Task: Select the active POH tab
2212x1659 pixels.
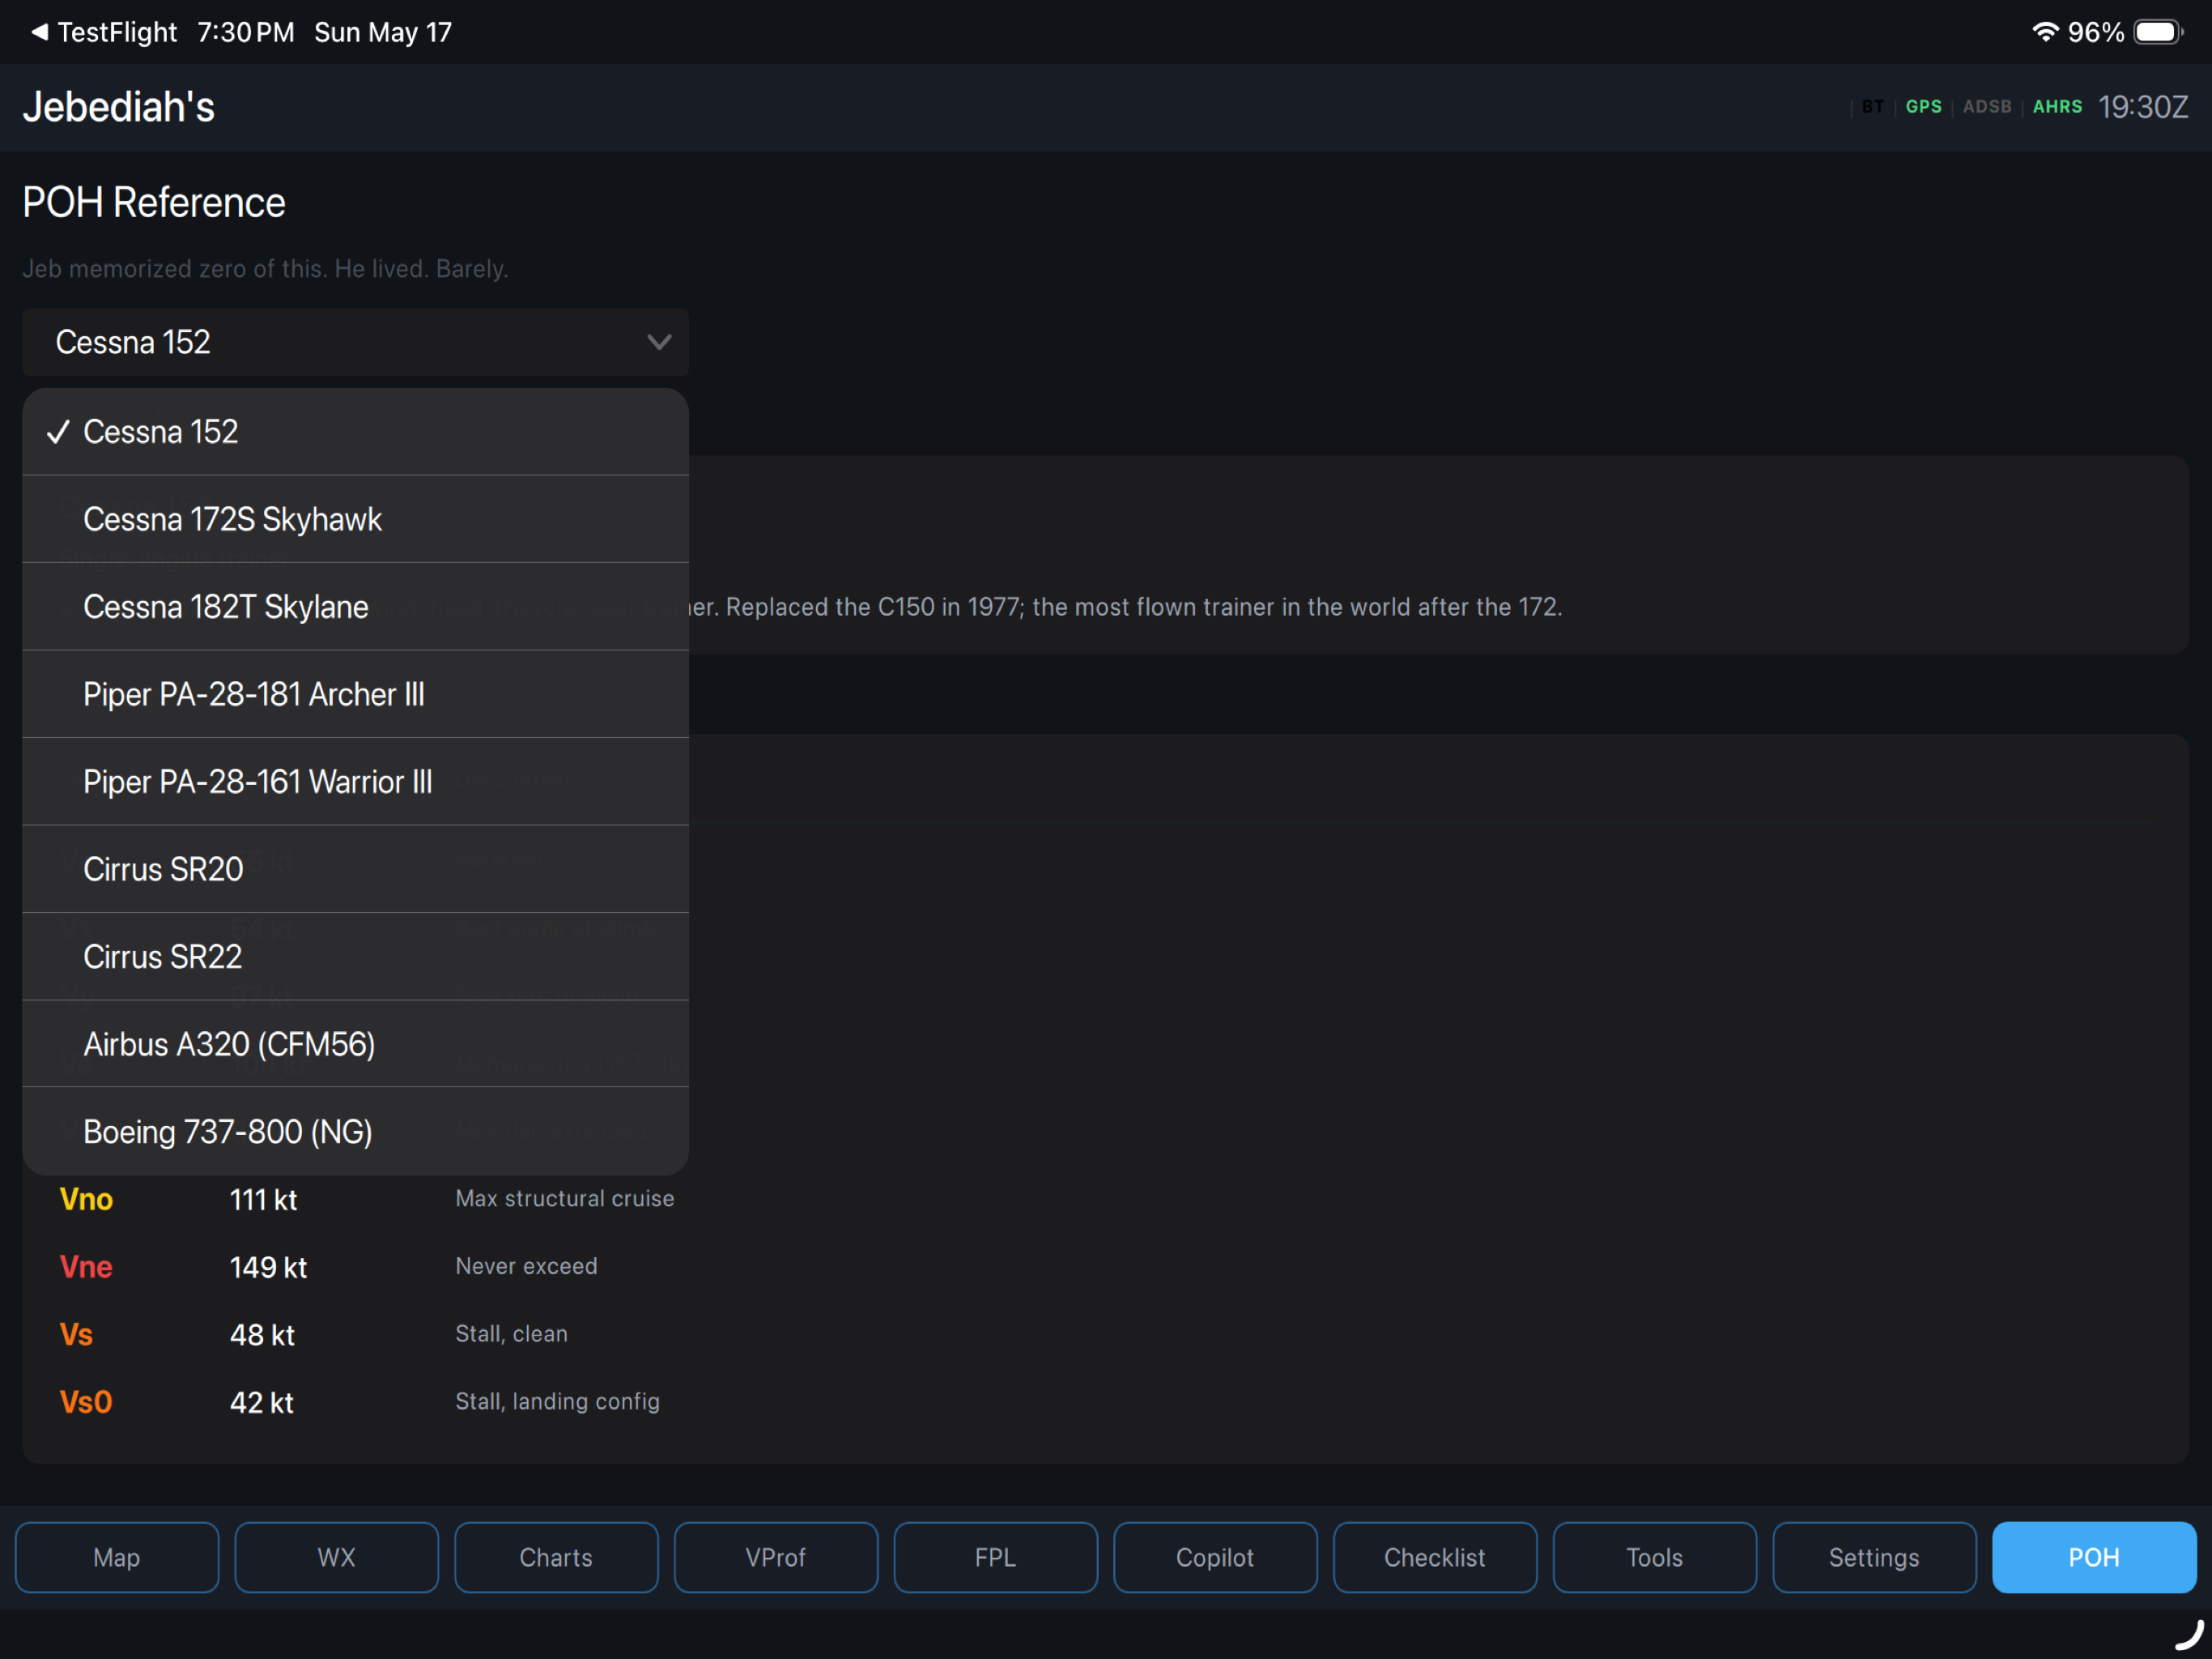Action: [x=2094, y=1557]
